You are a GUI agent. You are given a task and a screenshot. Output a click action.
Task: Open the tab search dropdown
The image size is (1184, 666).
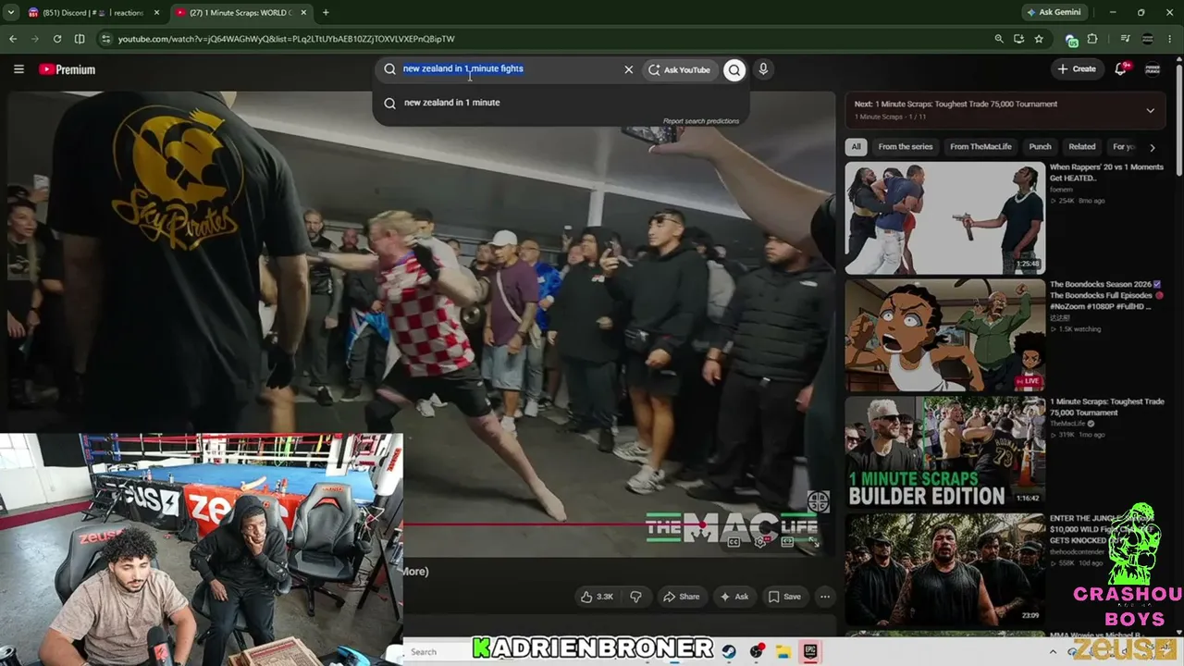[11, 13]
